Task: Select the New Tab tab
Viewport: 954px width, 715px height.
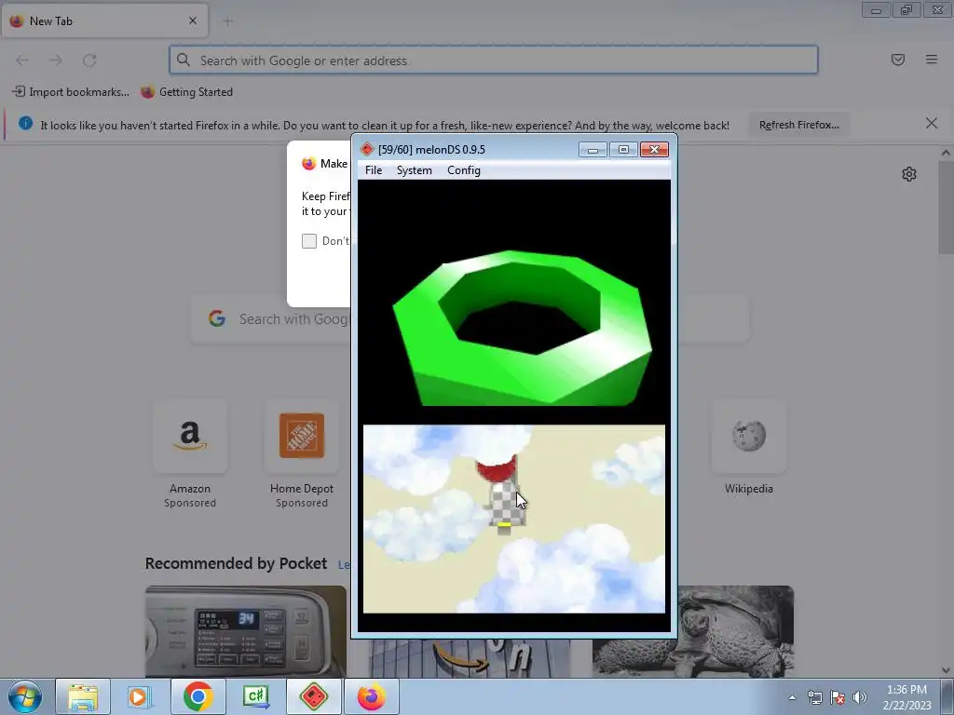Action: [104, 21]
